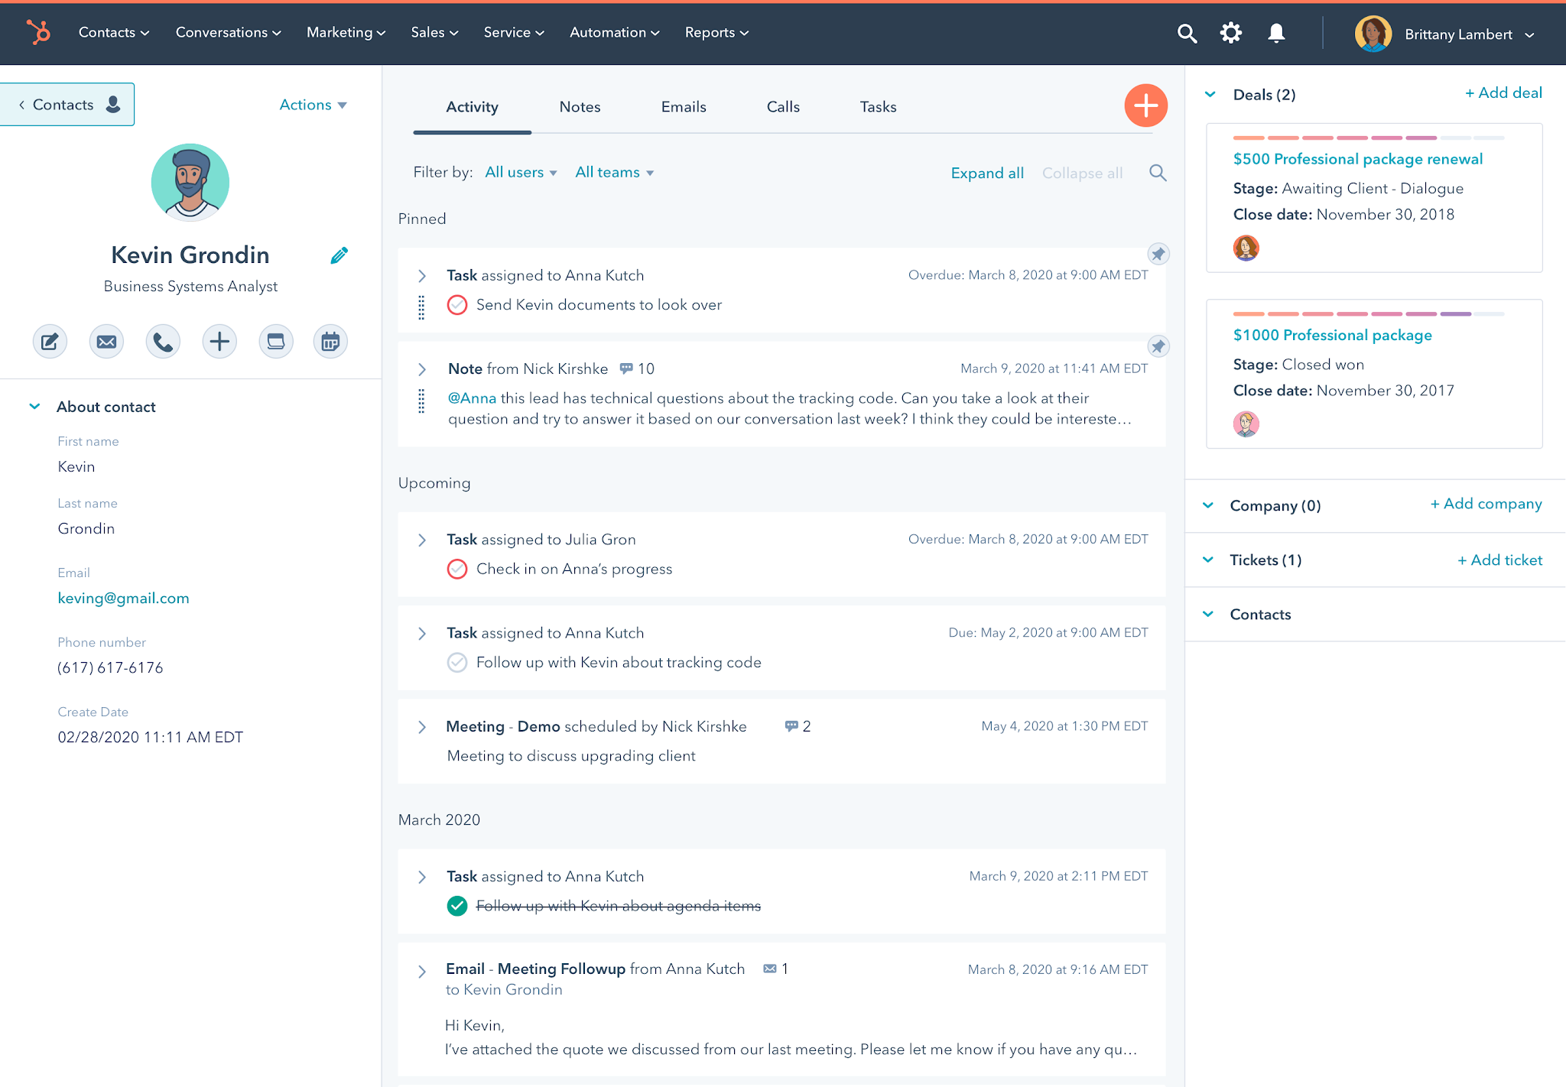
Task: Click the email icon for Kevin Grondin
Action: (x=106, y=342)
